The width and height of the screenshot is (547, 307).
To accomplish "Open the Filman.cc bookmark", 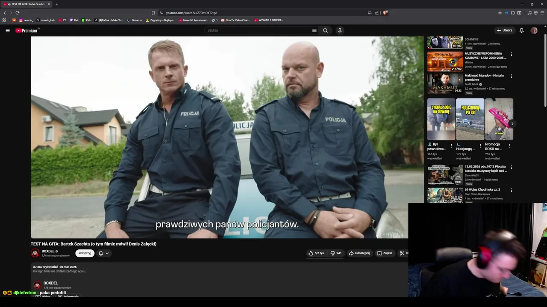I will point(135,20).
